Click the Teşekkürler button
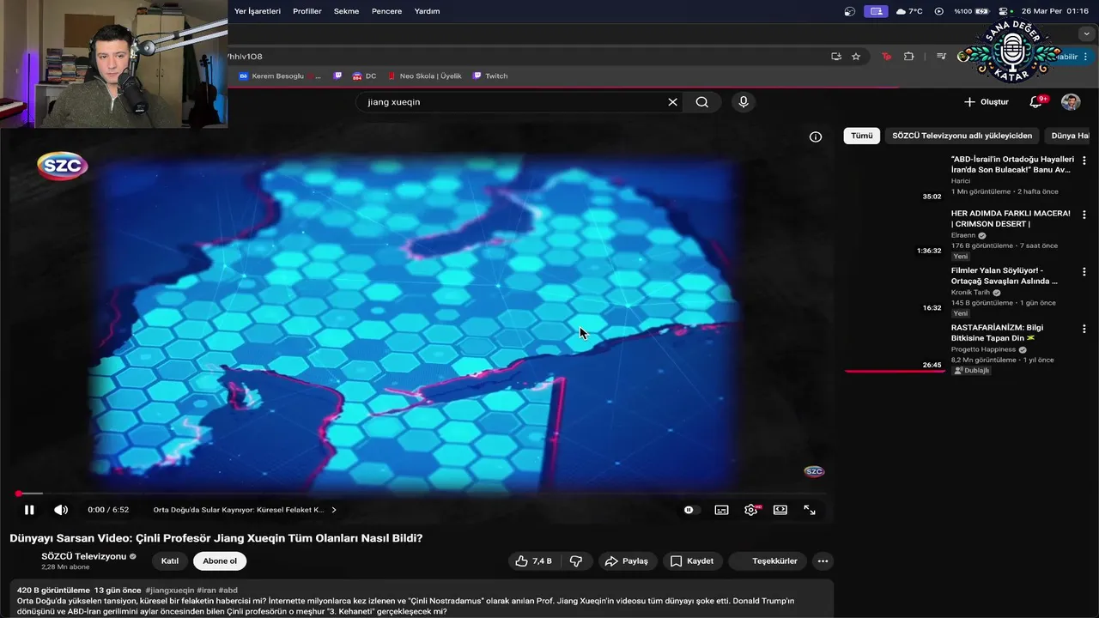Screen dimensions: 1099x618 click(x=768, y=561)
